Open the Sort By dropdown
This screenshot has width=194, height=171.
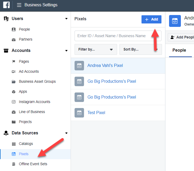click(140, 49)
